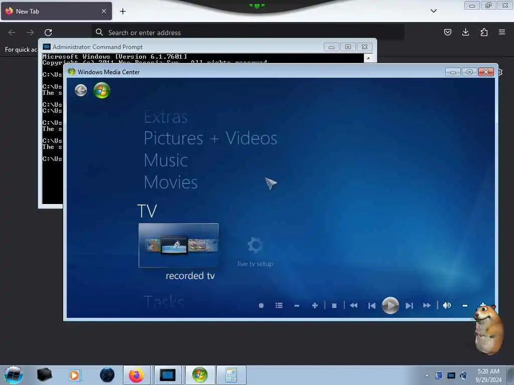Mute the Media Center volume
Viewport: 514px width, 385px height.
pyautogui.click(x=447, y=305)
